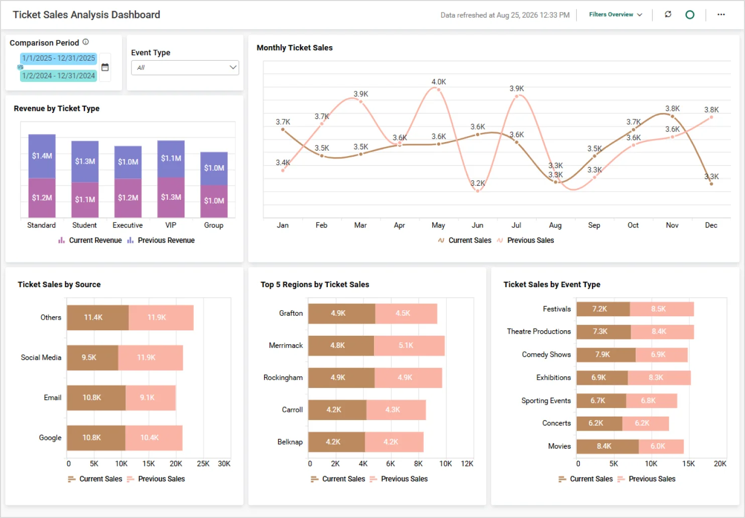
Task: Toggle Current Sales legend in Regions chart
Action: point(338,479)
